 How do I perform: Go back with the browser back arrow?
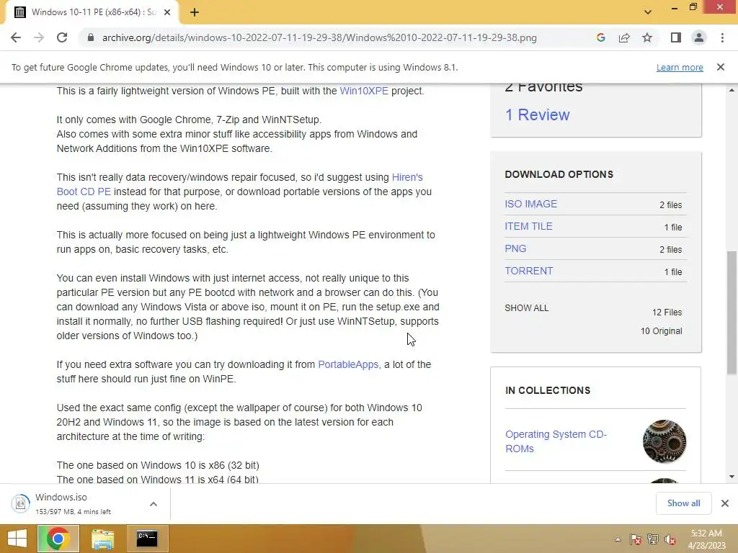pyautogui.click(x=16, y=37)
